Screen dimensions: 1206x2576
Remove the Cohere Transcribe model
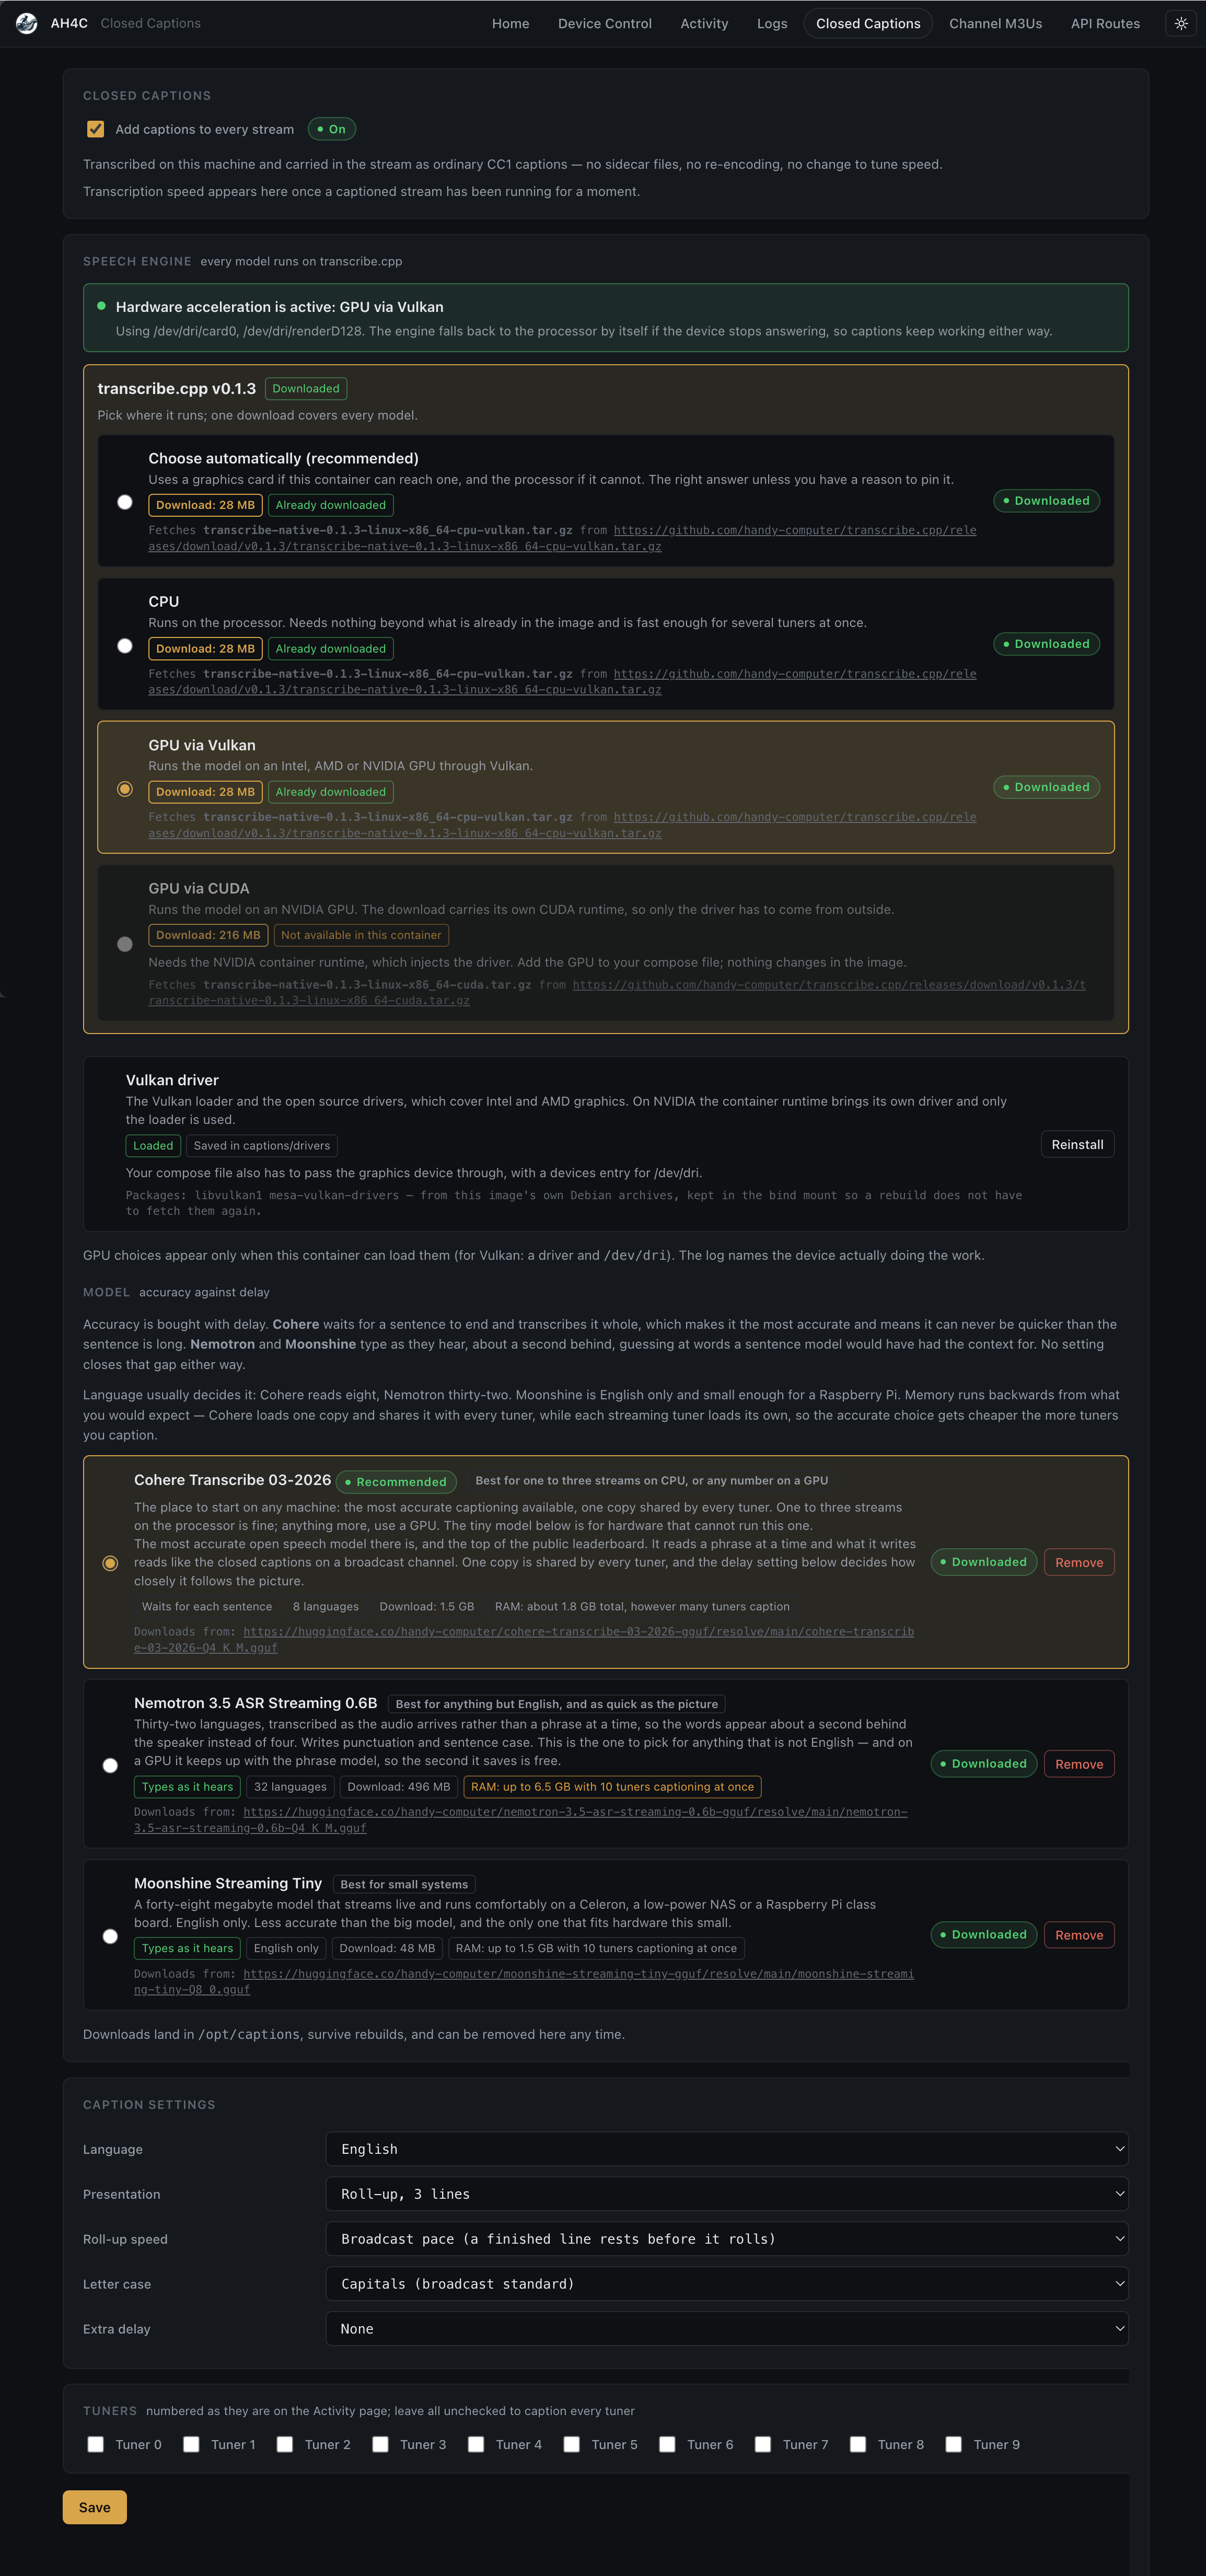(1079, 1562)
